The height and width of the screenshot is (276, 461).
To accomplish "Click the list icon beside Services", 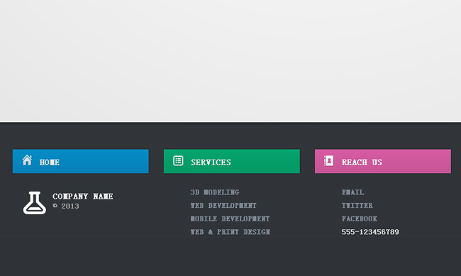I will click(178, 161).
